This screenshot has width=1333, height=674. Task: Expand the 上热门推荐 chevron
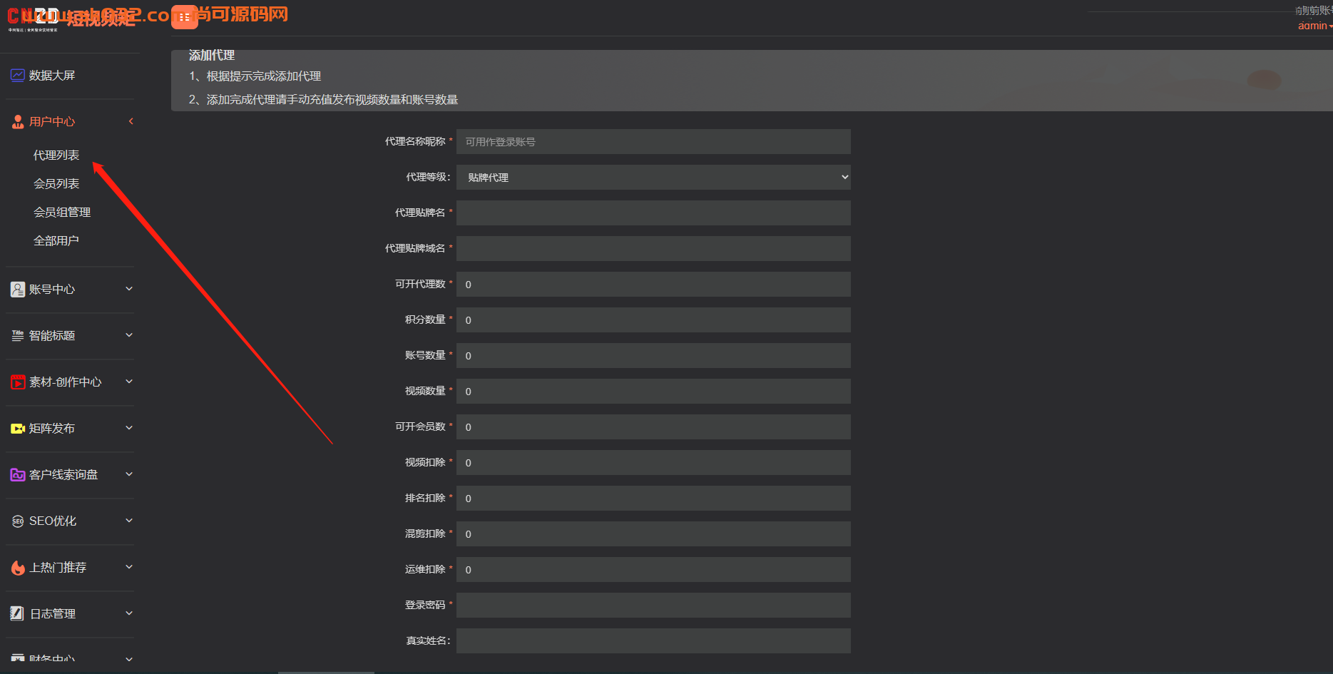pyautogui.click(x=129, y=567)
